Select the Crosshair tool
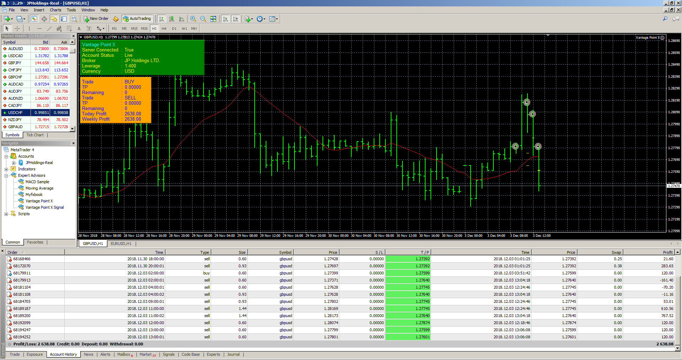 point(17,28)
